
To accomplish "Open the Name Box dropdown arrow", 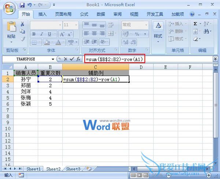I will pos(53,59).
